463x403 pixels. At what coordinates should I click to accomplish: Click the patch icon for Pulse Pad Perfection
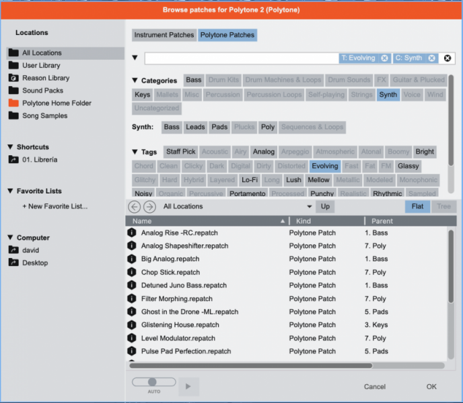point(132,351)
